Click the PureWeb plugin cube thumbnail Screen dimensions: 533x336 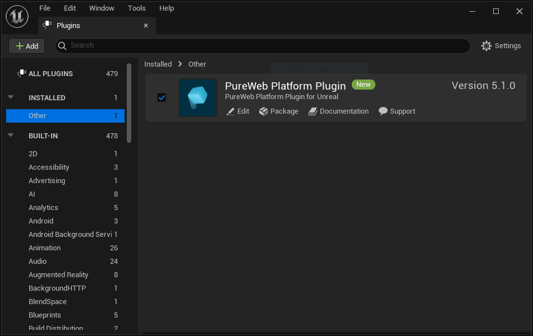pyautogui.click(x=197, y=98)
